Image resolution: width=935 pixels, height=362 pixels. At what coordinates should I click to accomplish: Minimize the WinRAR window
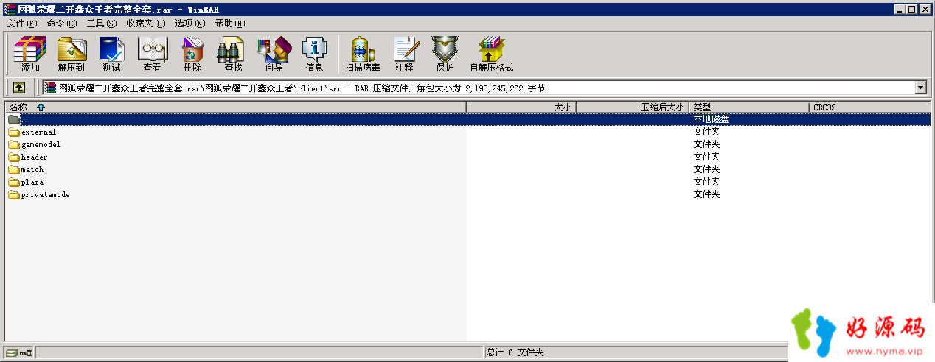click(x=898, y=10)
